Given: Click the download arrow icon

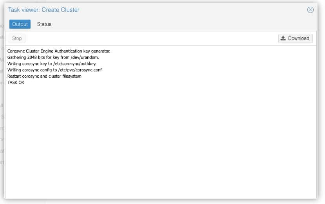Looking at the screenshot, I should pyautogui.click(x=283, y=38).
